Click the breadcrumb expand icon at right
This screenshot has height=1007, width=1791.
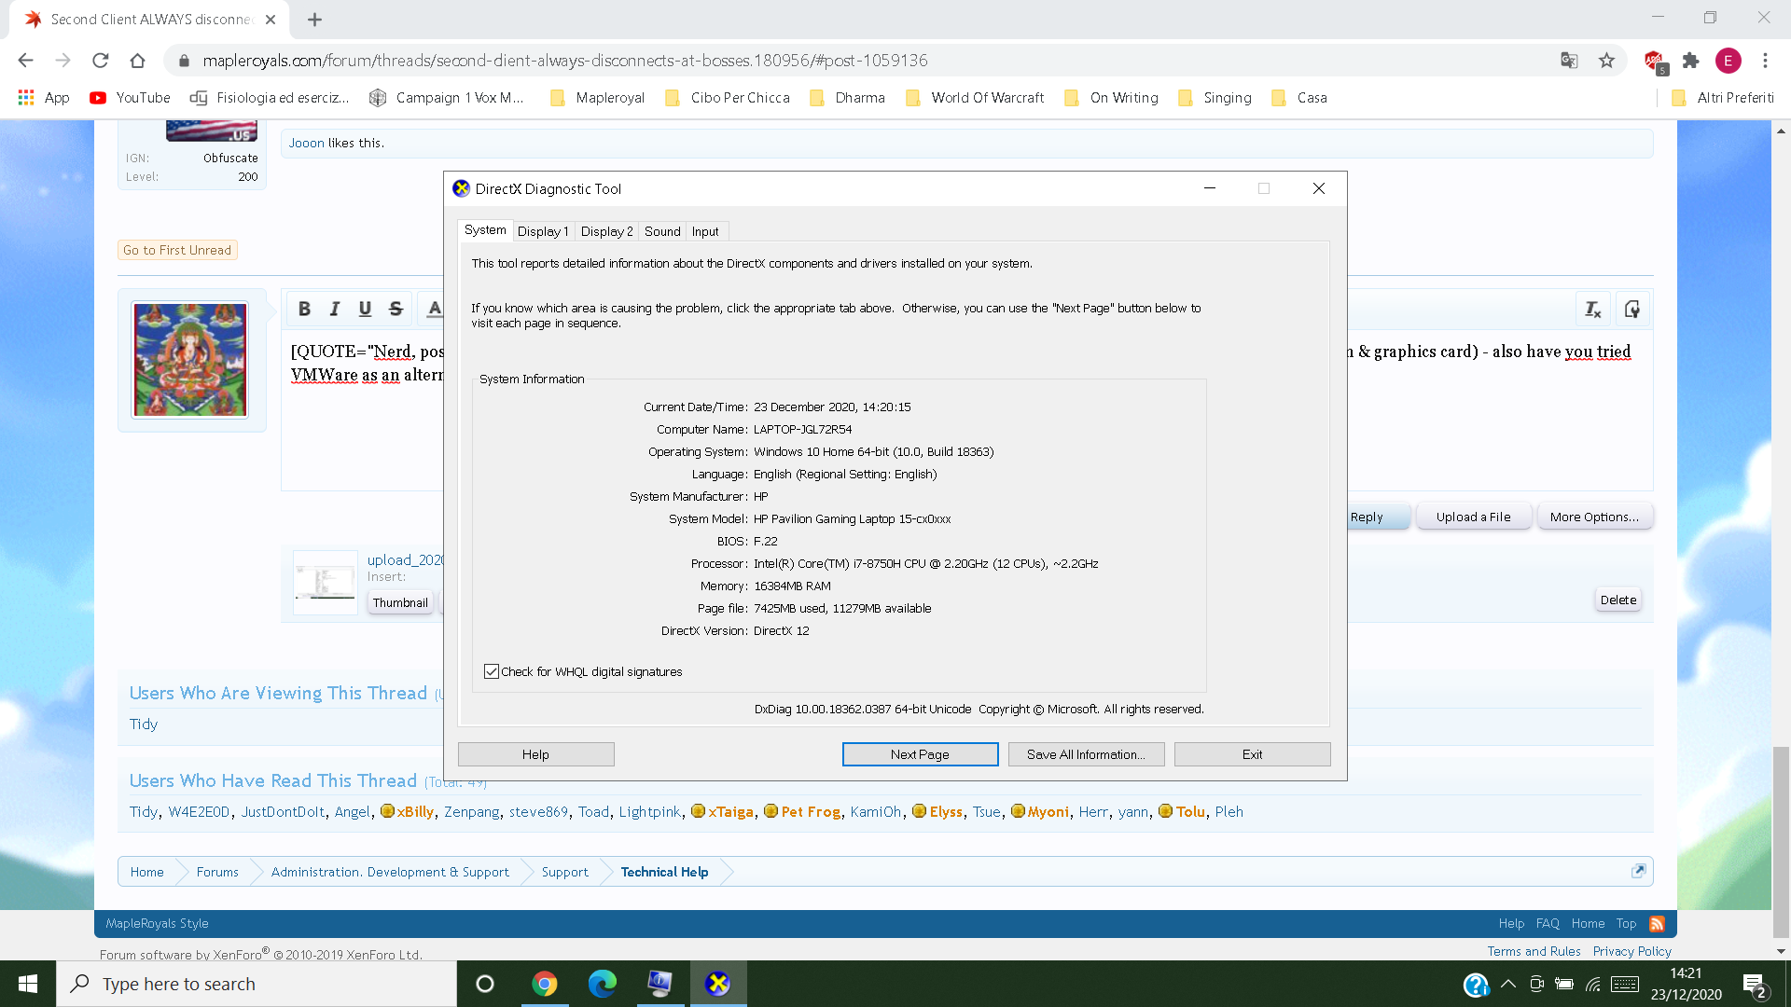1638,871
